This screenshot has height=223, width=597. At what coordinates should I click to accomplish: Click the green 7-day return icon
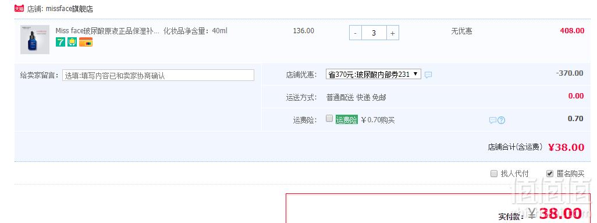click(60, 42)
